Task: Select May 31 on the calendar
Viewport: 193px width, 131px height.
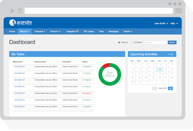Action: [146, 82]
